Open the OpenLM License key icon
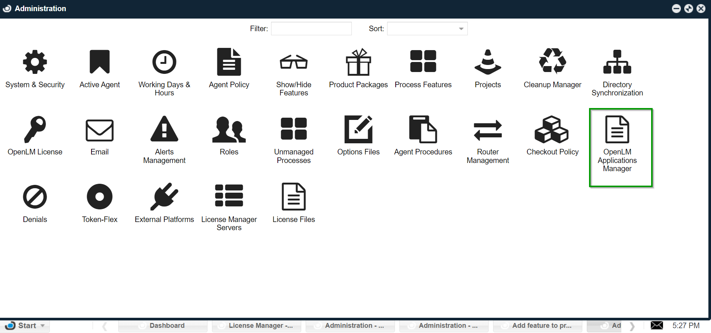 click(35, 130)
